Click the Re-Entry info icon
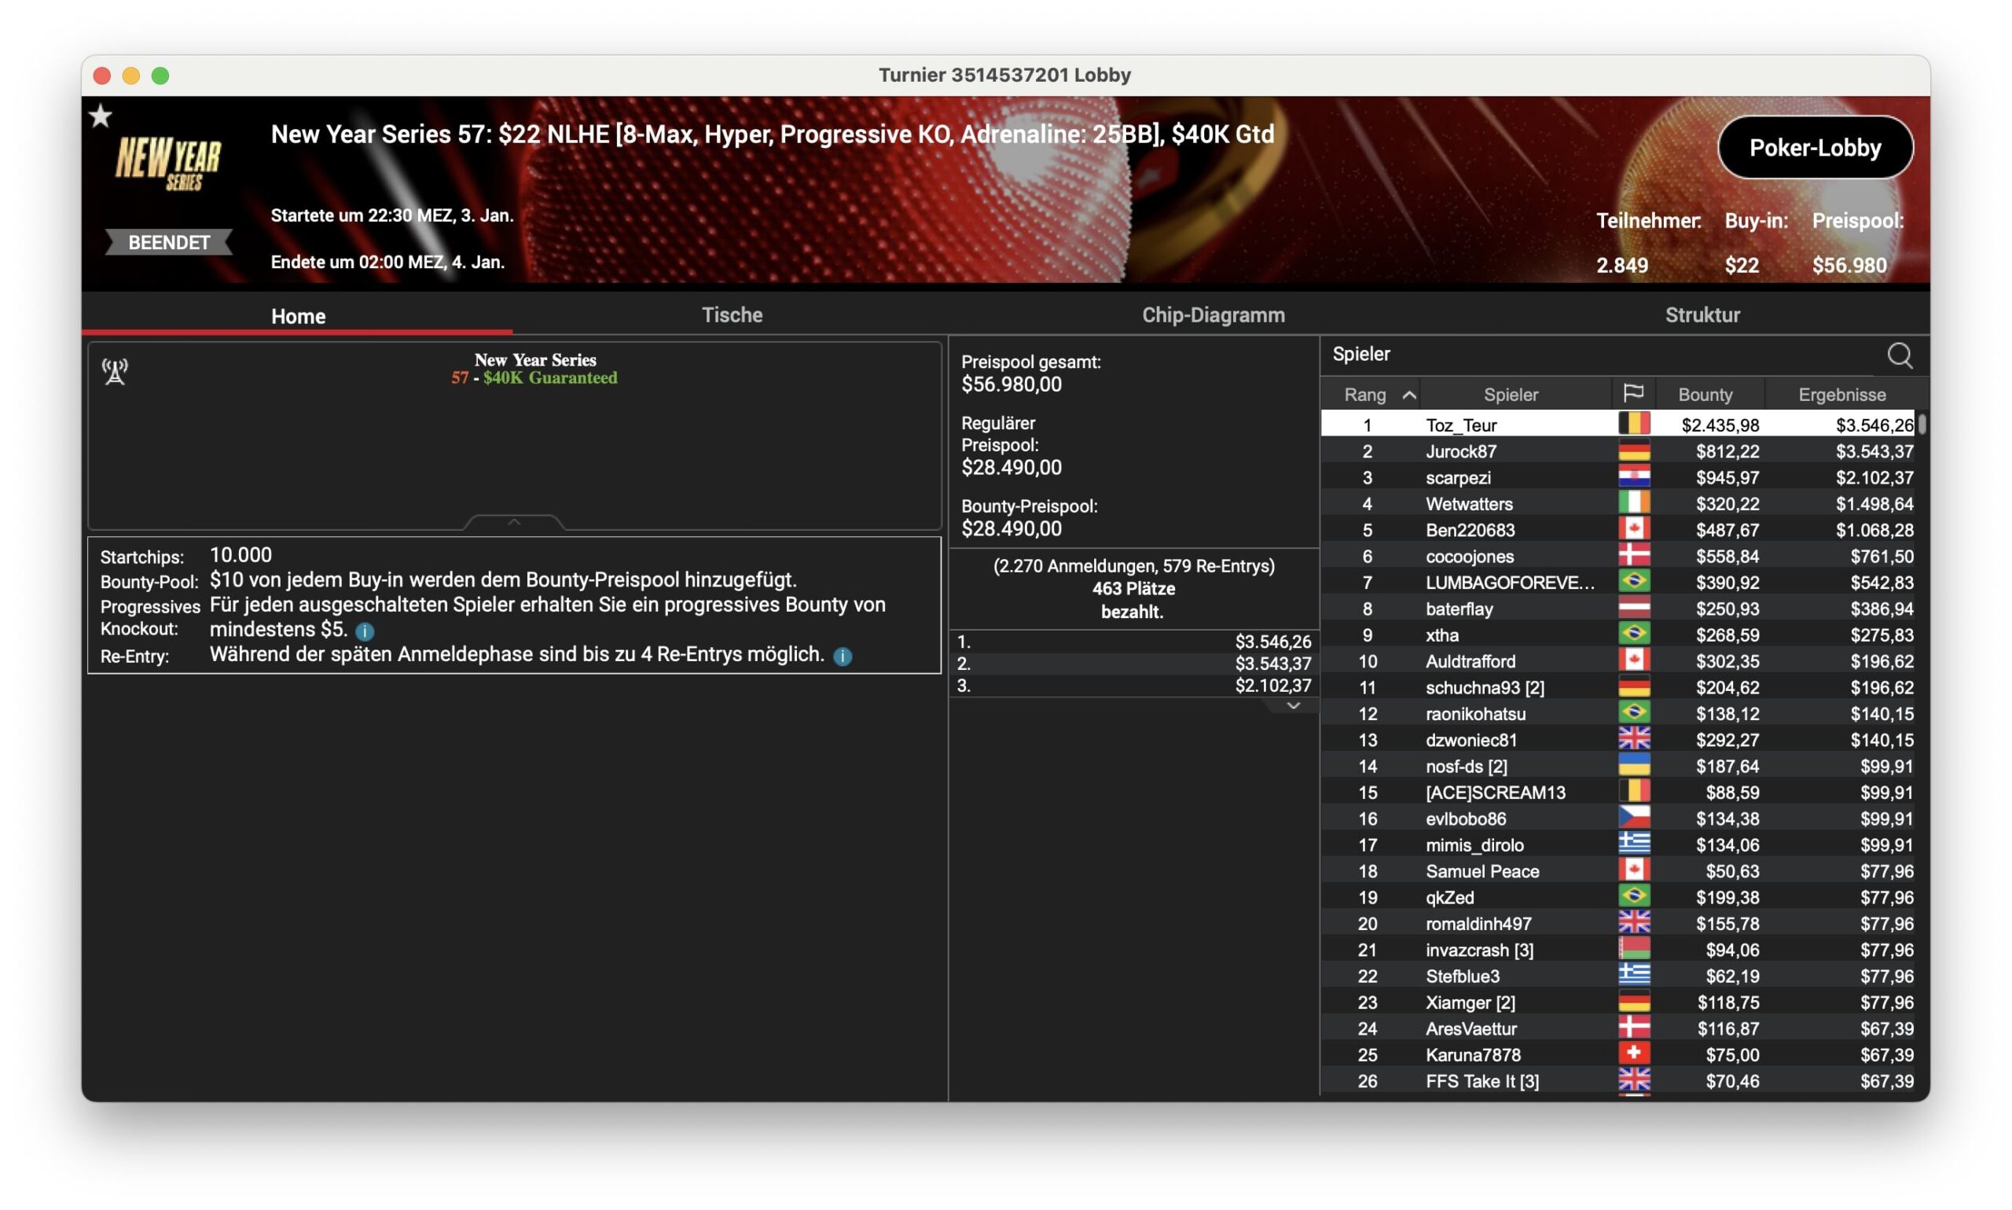The image size is (2012, 1210). 843,656
